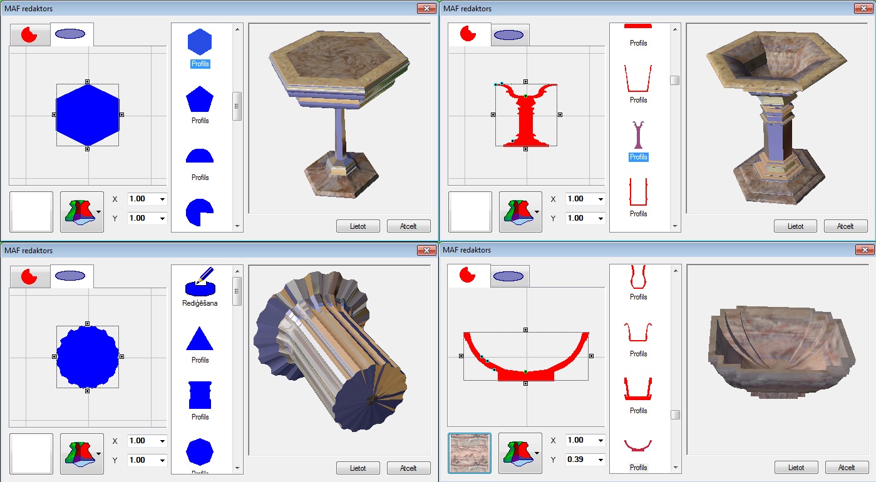The height and width of the screenshot is (482, 876).
Task: Choose the blue octagon profile in list
Action: click(200, 451)
